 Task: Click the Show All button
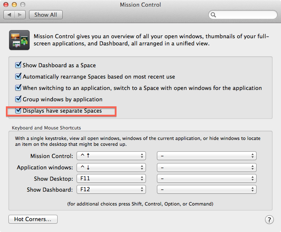(46, 15)
